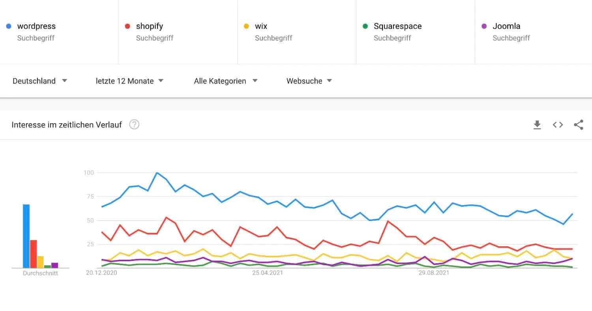Select the blue dot next to wordpress

point(9,26)
